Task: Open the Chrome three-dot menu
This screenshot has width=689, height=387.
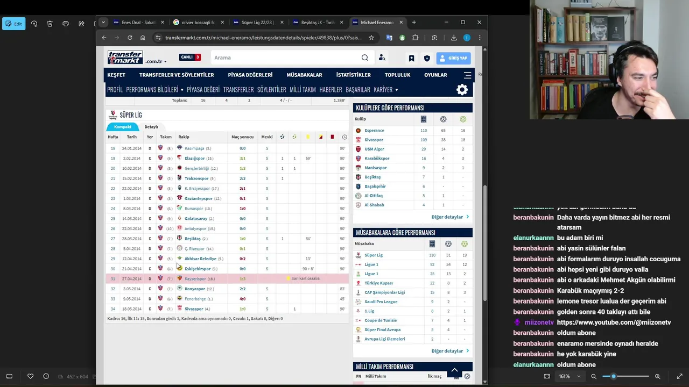Action: coord(480,38)
